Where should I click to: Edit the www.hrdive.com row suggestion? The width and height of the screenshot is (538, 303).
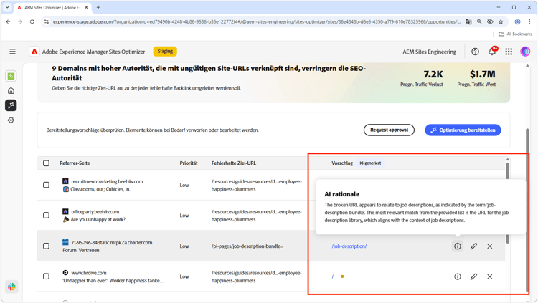click(473, 276)
